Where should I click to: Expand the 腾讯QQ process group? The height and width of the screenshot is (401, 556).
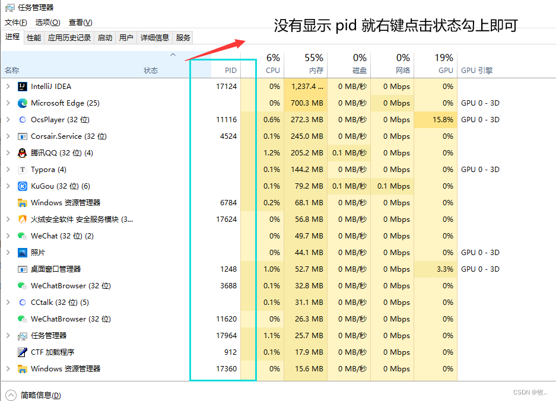pos(8,153)
